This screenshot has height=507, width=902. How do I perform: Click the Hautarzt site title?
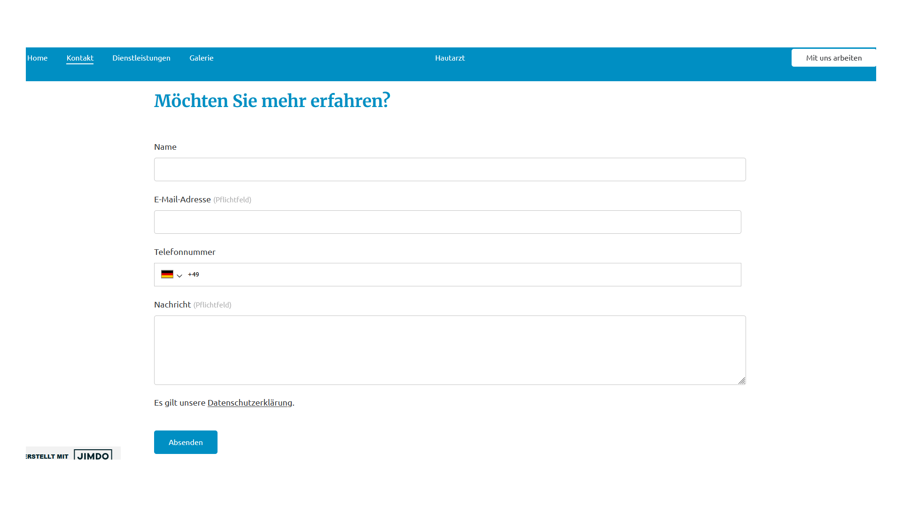coord(450,58)
